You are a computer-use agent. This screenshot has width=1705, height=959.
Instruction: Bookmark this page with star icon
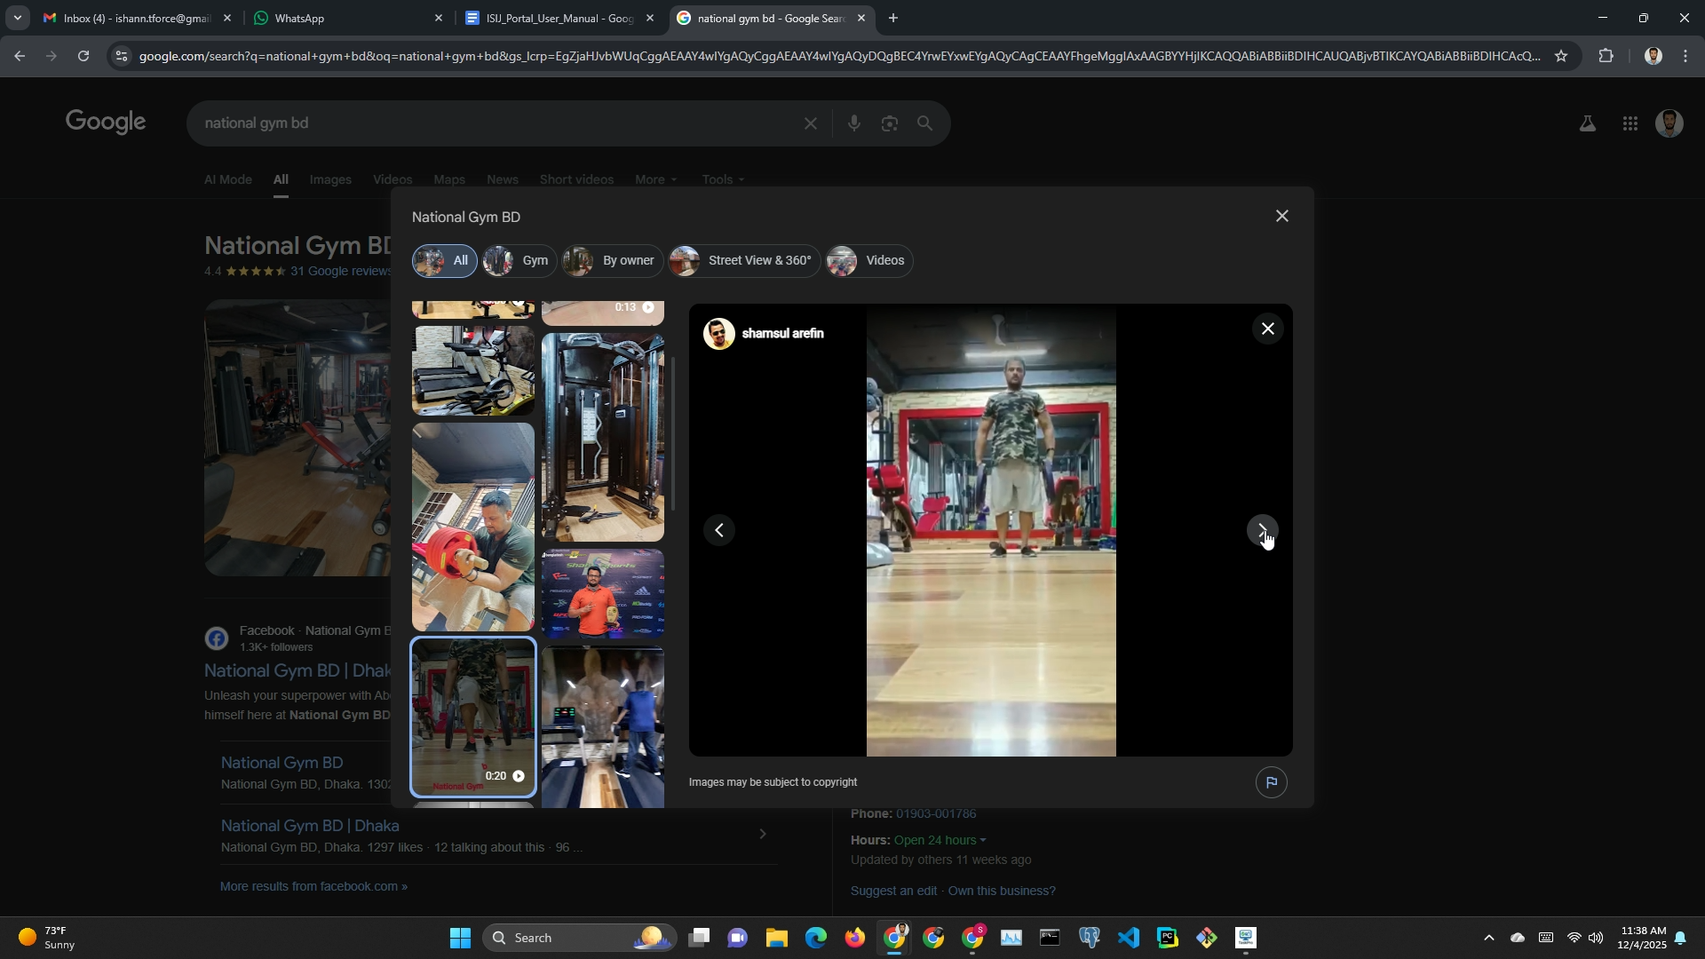[x=1561, y=56]
